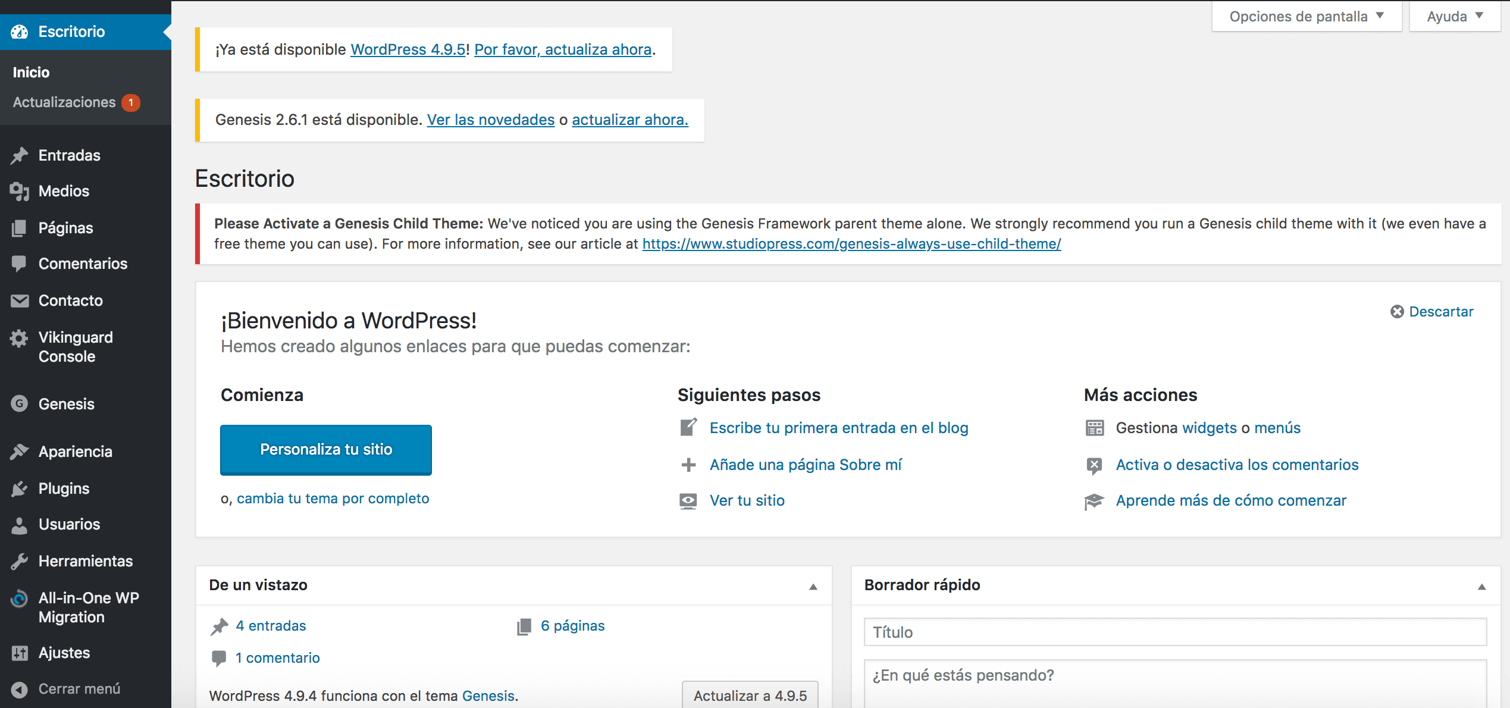
Task: Click the widgets grid icon beside Gestiona
Action: tap(1095, 428)
